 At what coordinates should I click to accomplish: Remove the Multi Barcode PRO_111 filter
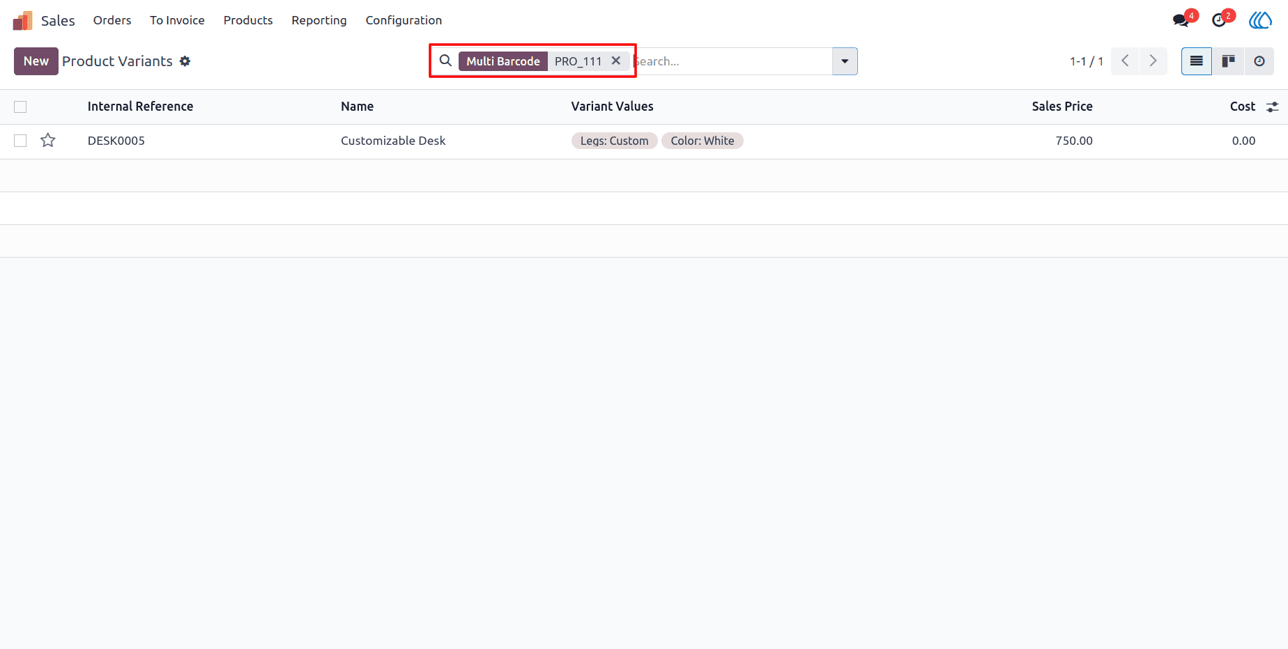pos(616,61)
